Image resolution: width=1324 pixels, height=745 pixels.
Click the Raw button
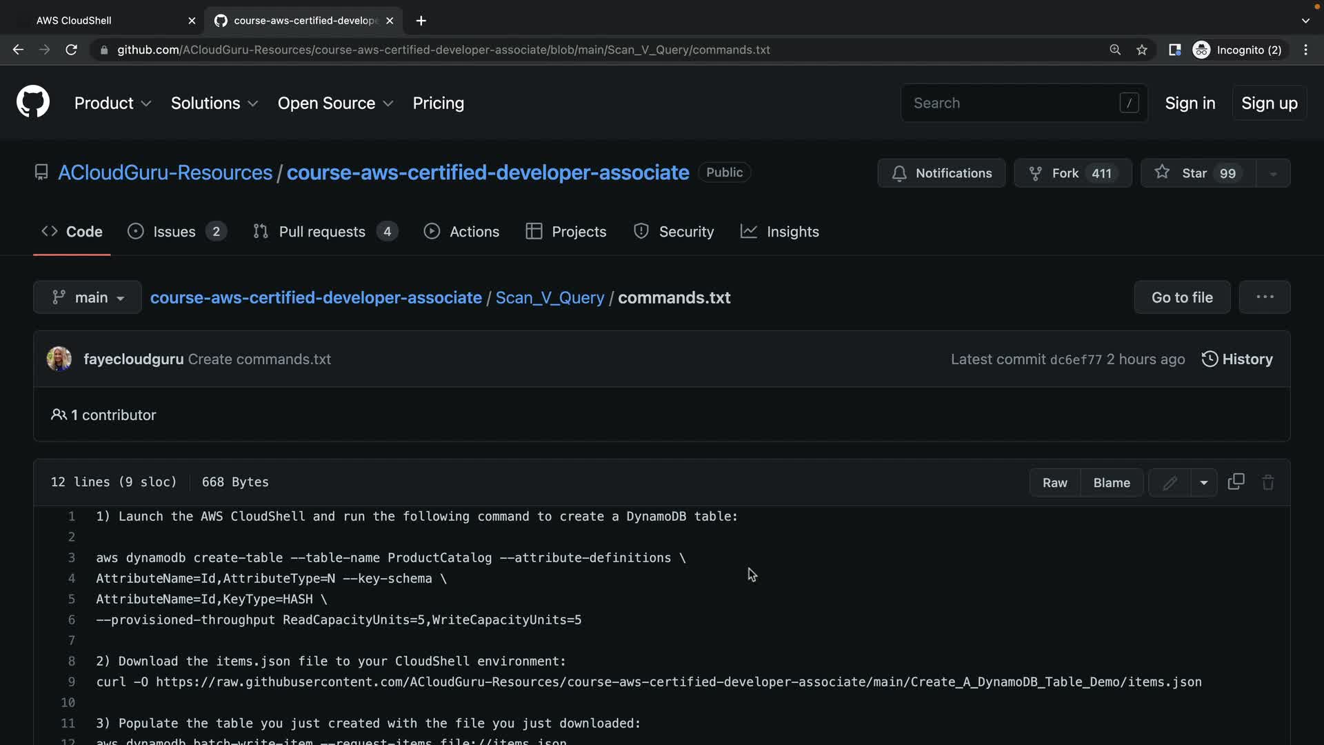point(1054,483)
